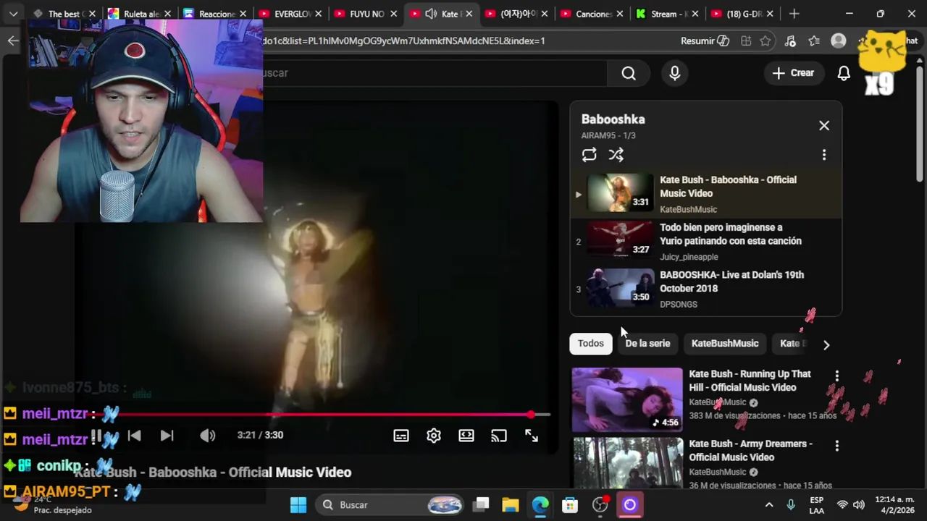Close the Babooshka playlist panel
The width and height of the screenshot is (927, 521).
pyautogui.click(x=824, y=126)
